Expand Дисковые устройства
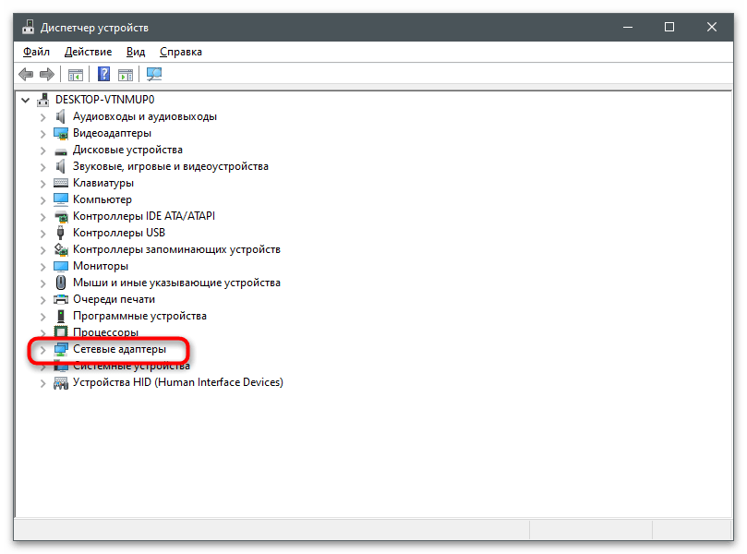Screen dimensions: 747x554 pyautogui.click(x=42, y=151)
